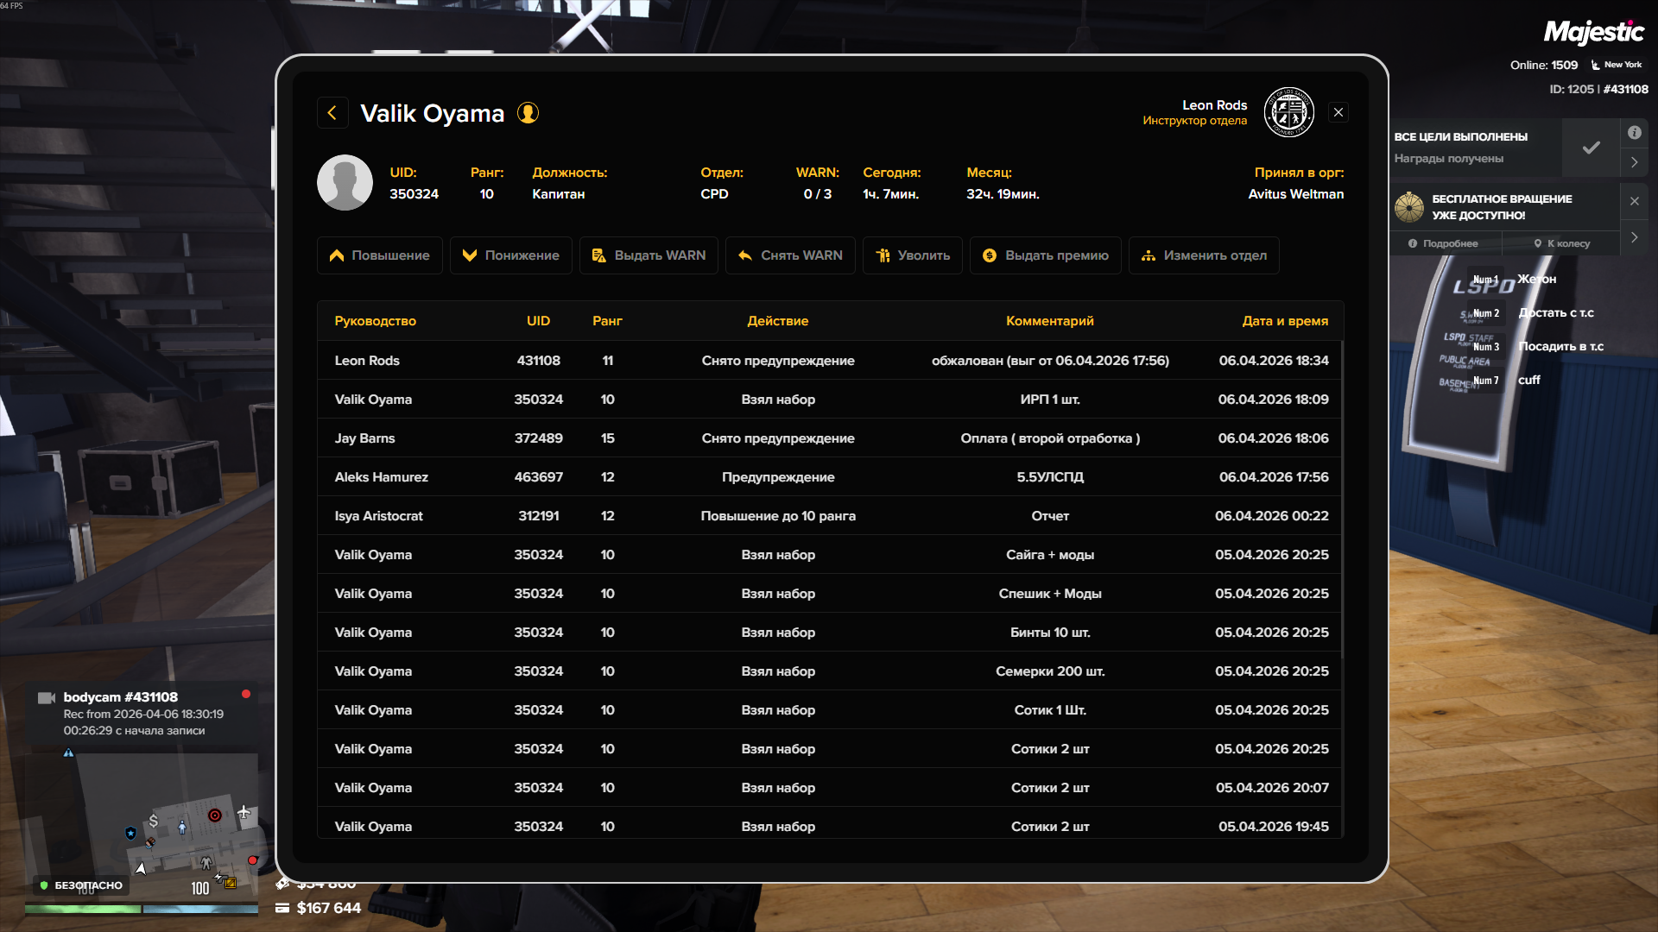Screen dimensions: 1658x932
Task: Click the free spin wheel icon
Action: (1409, 207)
